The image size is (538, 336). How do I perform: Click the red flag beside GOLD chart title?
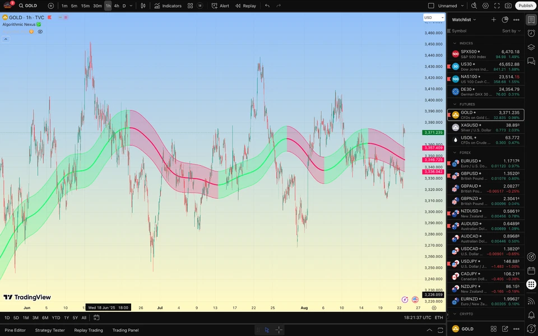click(x=48, y=17)
